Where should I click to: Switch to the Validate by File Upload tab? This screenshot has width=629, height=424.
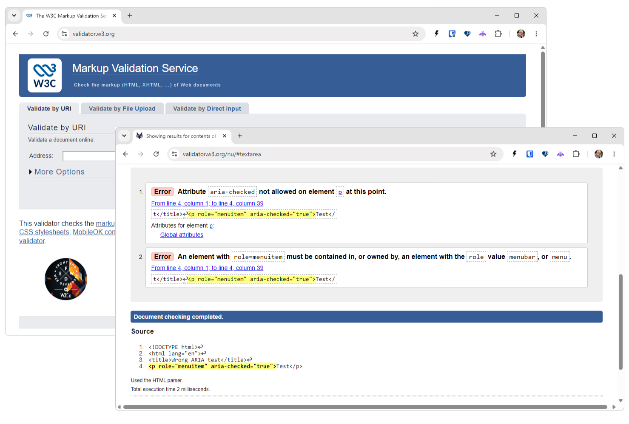[122, 109]
